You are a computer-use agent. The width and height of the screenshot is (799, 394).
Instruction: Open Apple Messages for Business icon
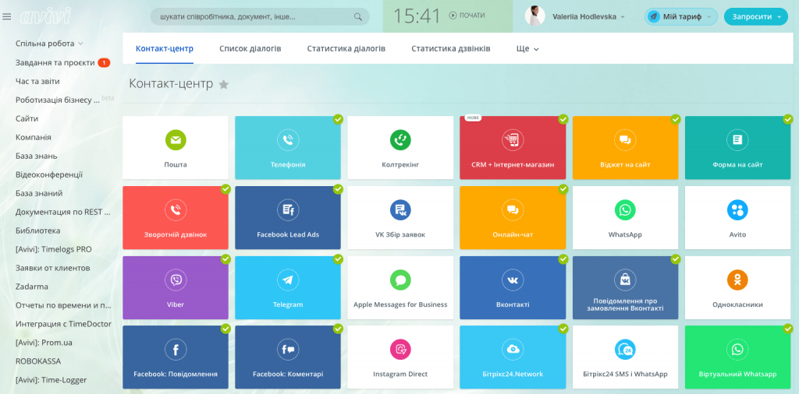[x=400, y=280]
